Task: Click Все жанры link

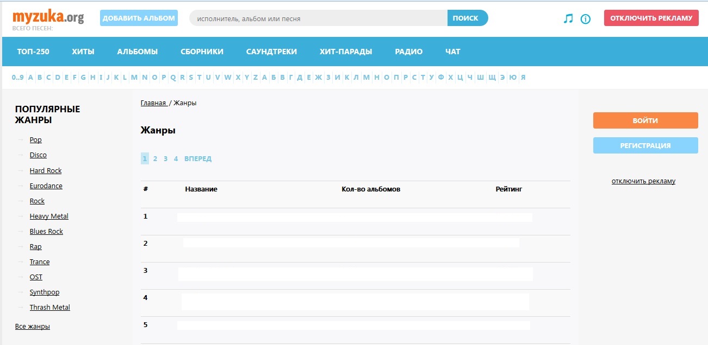Action: coord(33,327)
